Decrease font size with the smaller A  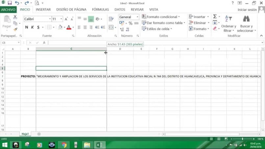coord(72,19)
